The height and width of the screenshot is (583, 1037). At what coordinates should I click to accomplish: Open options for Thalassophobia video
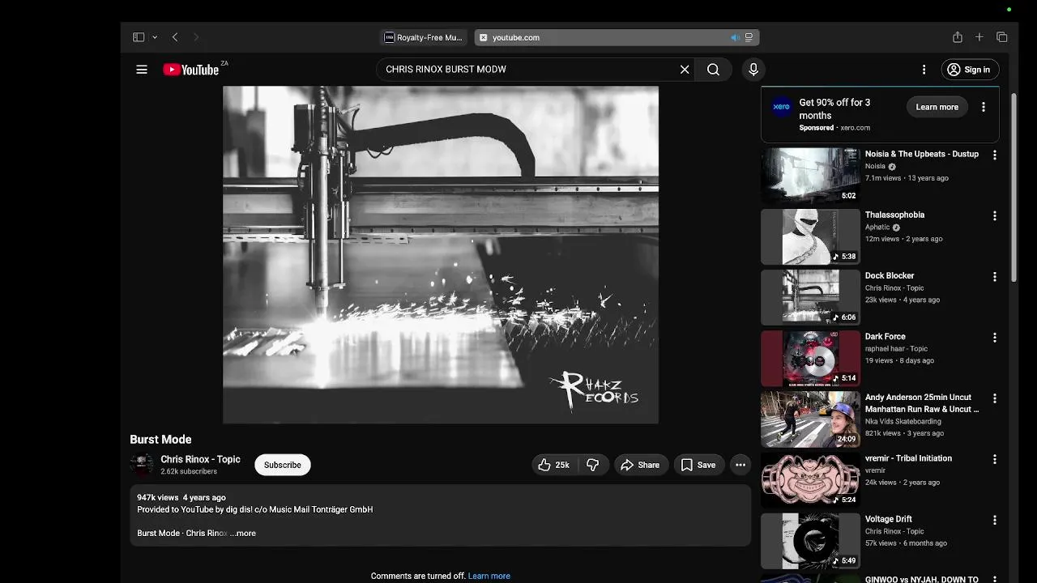[995, 216]
